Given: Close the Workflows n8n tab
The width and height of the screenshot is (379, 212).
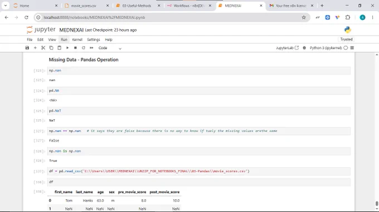Looking at the screenshot, I should coord(210,6).
